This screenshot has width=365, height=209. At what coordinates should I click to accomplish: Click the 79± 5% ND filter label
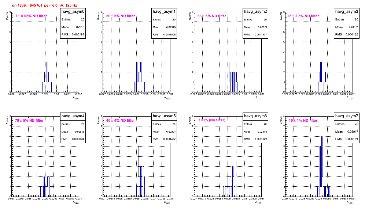pyautogui.click(x=29, y=121)
